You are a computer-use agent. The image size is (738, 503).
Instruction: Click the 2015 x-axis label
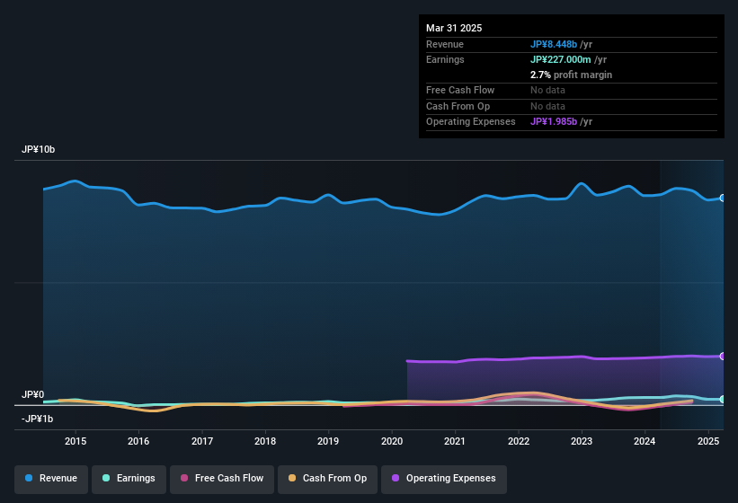coord(76,441)
